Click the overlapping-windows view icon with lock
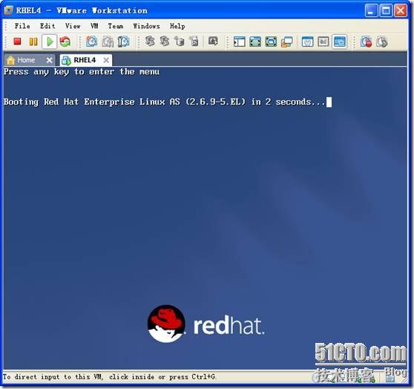The image size is (414, 389). coord(286,42)
